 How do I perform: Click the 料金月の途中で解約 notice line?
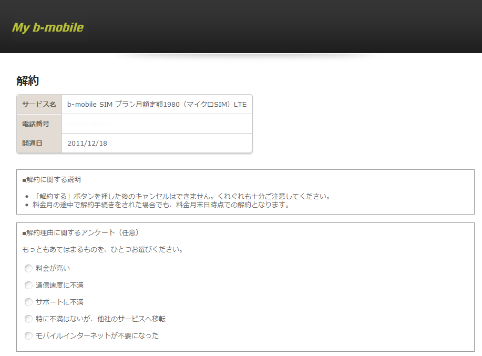click(161, 205)
